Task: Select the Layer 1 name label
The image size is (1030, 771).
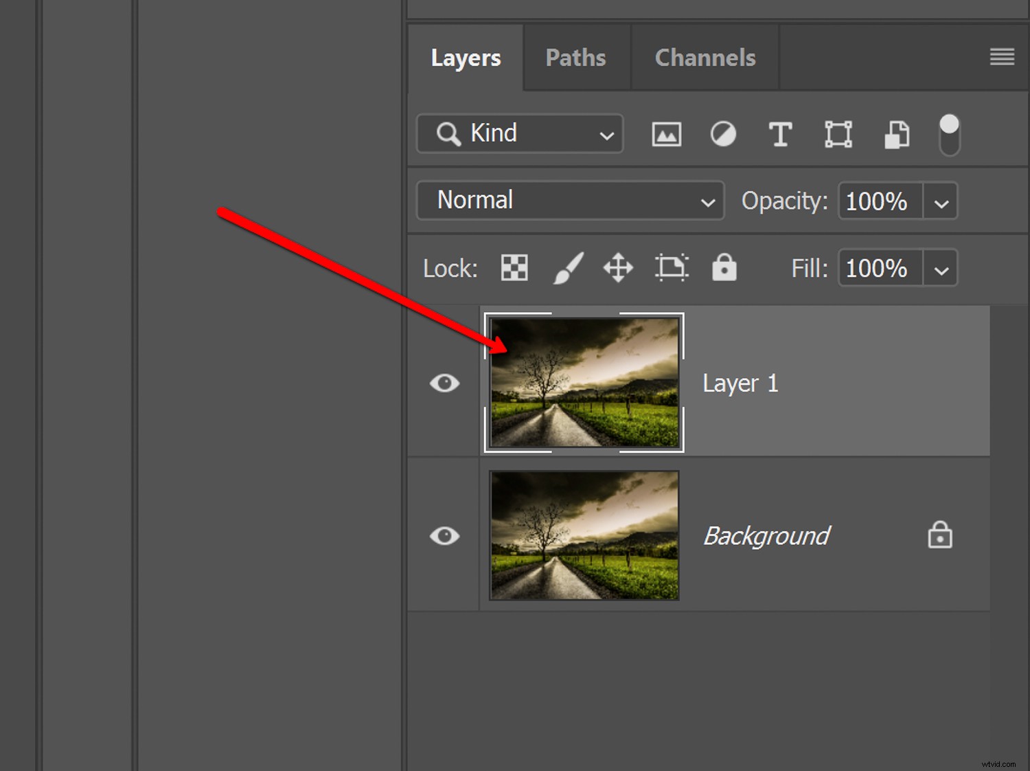Action: 740,383
